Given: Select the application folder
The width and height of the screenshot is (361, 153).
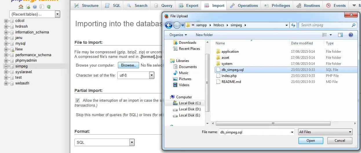Looking at the screenshot, I should (x=230, y=52).
